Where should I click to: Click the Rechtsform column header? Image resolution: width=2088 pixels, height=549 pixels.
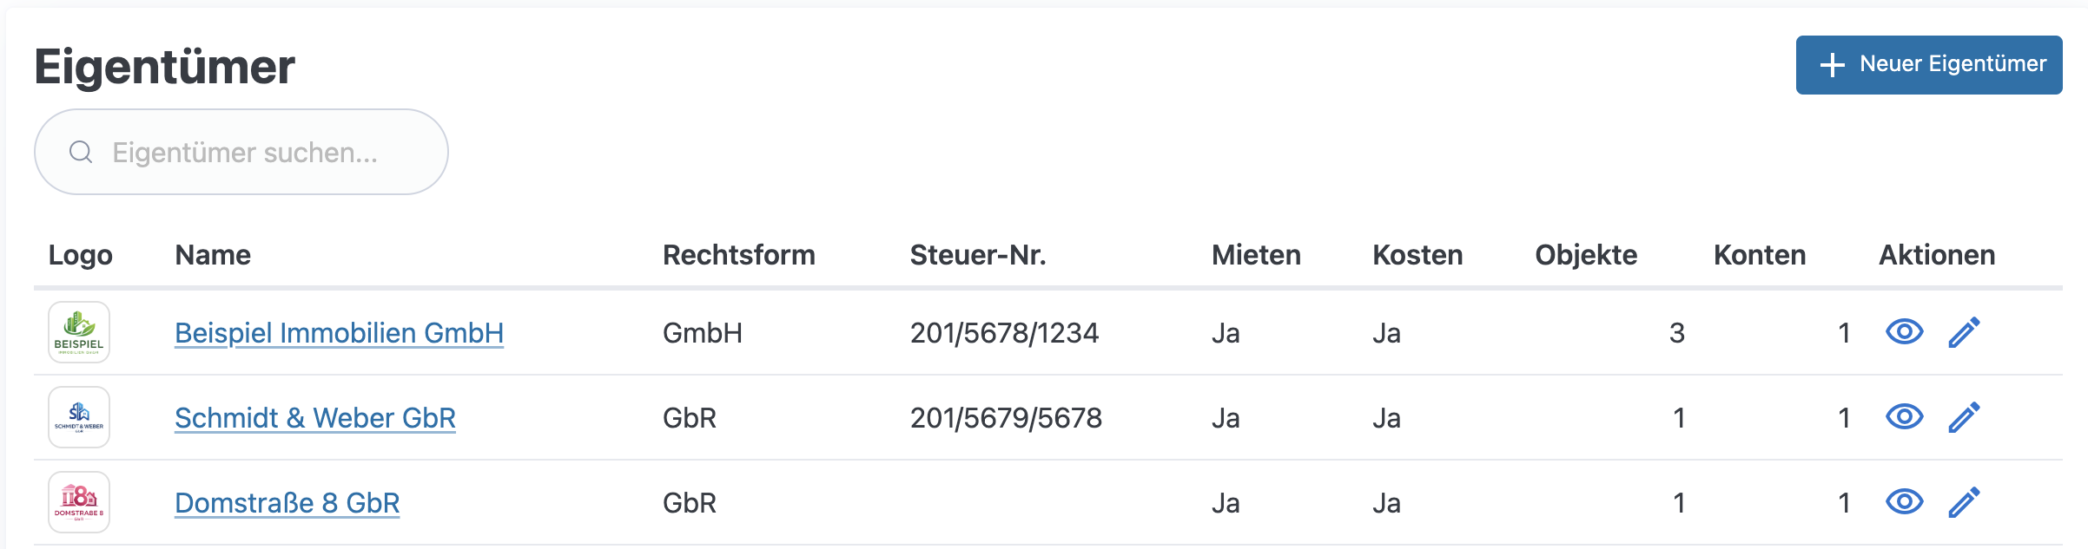[739, 255]
